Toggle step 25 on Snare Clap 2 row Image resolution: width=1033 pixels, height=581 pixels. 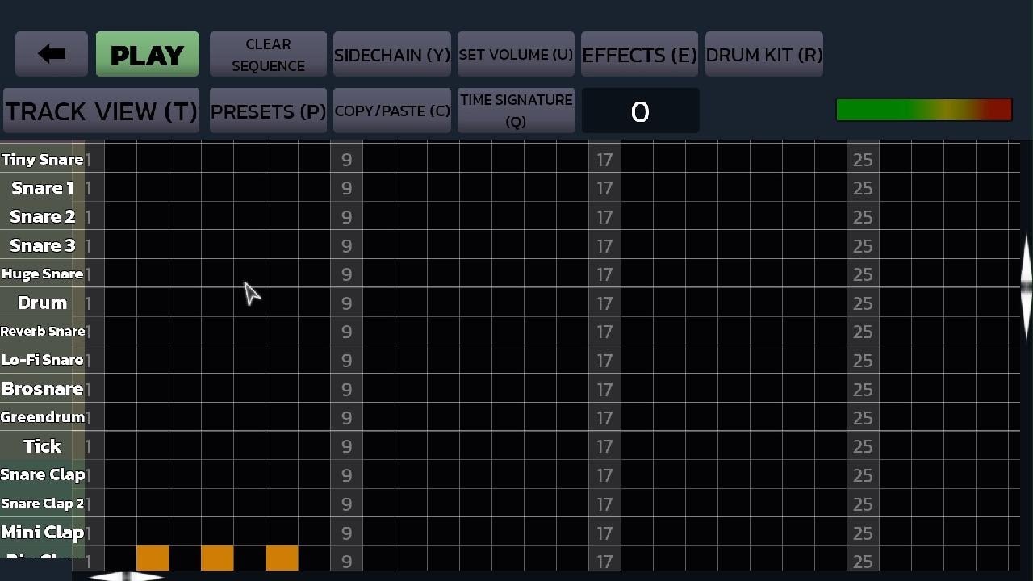coord(863,503)
